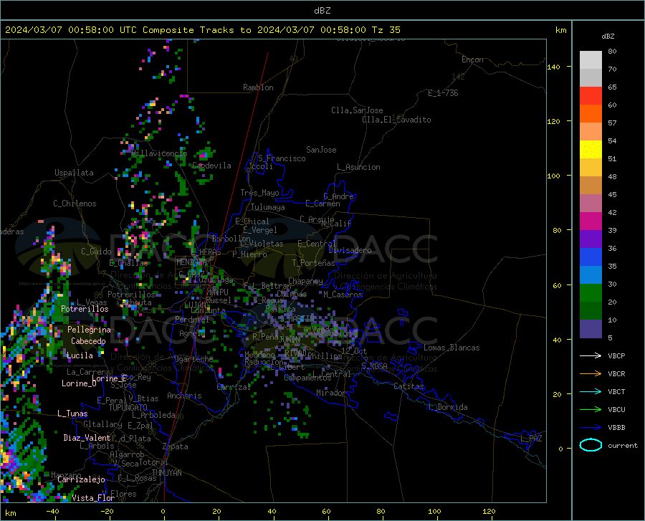This screenshot has height=521, width=645.
Task: Click the 'Diaz_Valent' map label
Action: click(x=87, y=438)
